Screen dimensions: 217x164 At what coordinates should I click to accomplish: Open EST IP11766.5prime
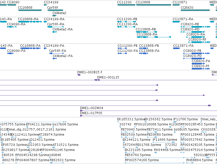pyautogui.click(x=186, y=119)
